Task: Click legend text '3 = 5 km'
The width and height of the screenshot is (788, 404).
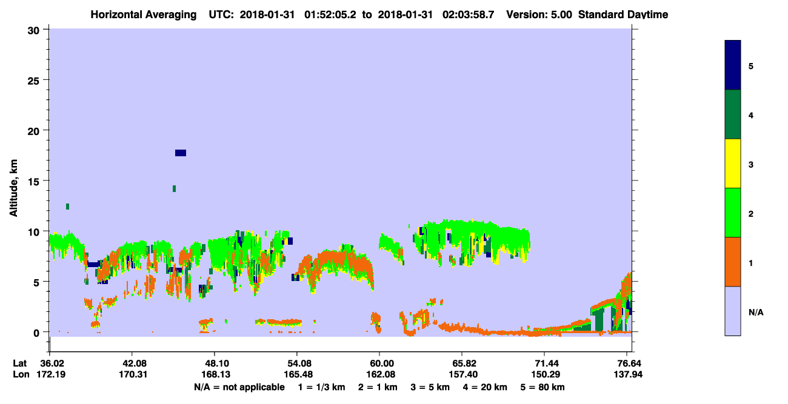Action: click(431, 387)
